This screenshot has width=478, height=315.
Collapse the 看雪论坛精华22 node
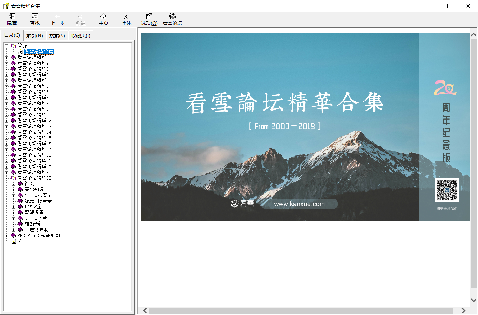[6, 178]
